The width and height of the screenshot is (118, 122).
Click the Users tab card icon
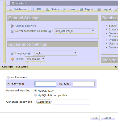coord(65,9)
